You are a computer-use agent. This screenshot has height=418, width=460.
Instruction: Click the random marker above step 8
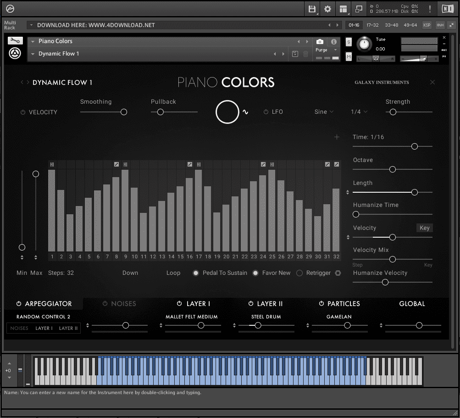point(116,164)
